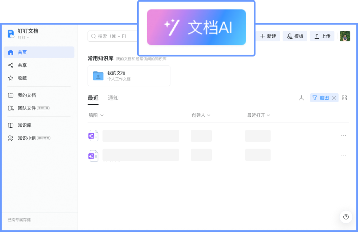
Task: Click the 脑图 filter chip
Action: (x=324, y=98)
